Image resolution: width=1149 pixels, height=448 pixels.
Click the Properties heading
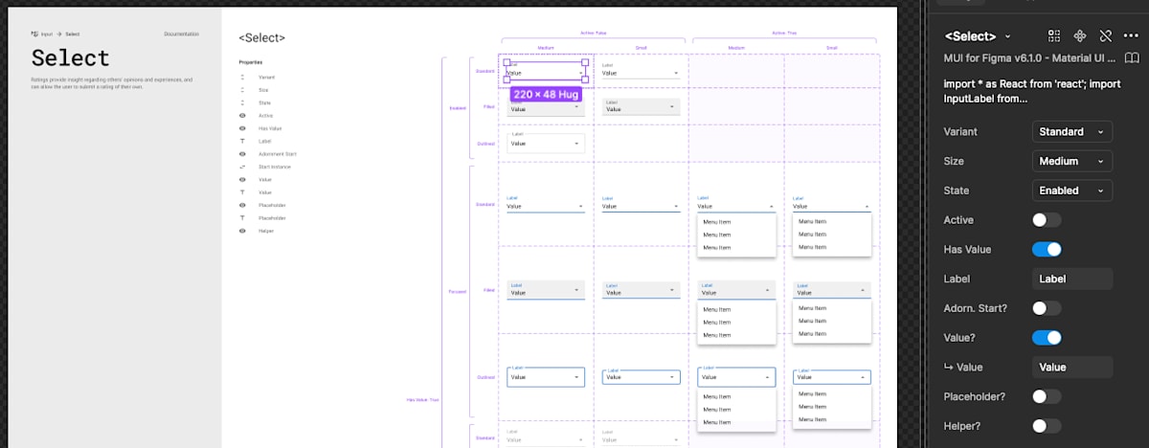pos(251,62)
